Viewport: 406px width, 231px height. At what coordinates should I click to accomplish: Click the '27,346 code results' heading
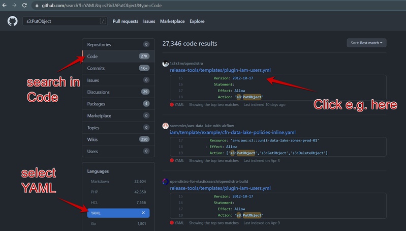[190, 44]
